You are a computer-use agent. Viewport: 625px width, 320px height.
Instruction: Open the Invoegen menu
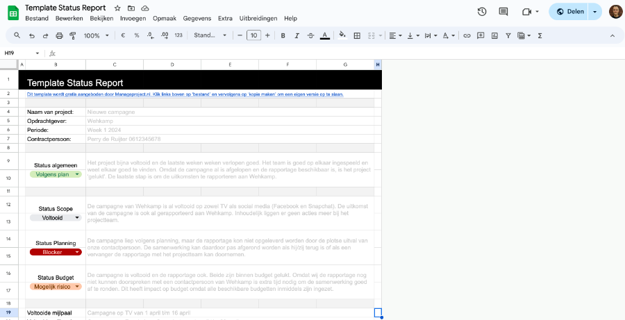133,18
